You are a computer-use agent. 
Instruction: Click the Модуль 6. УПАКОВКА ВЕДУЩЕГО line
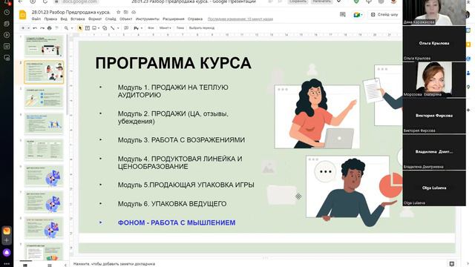pos(172,204)
